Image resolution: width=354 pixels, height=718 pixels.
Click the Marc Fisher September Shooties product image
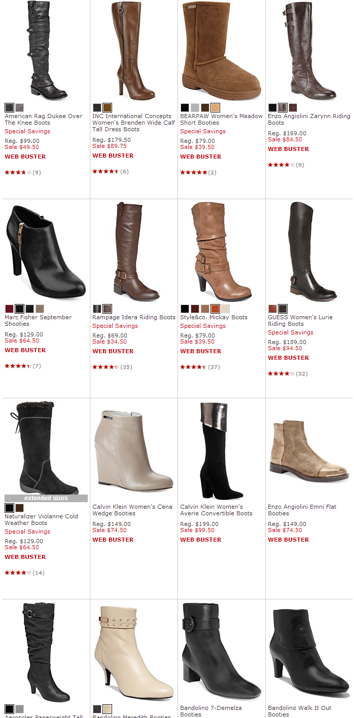click(x=45, y=251)
